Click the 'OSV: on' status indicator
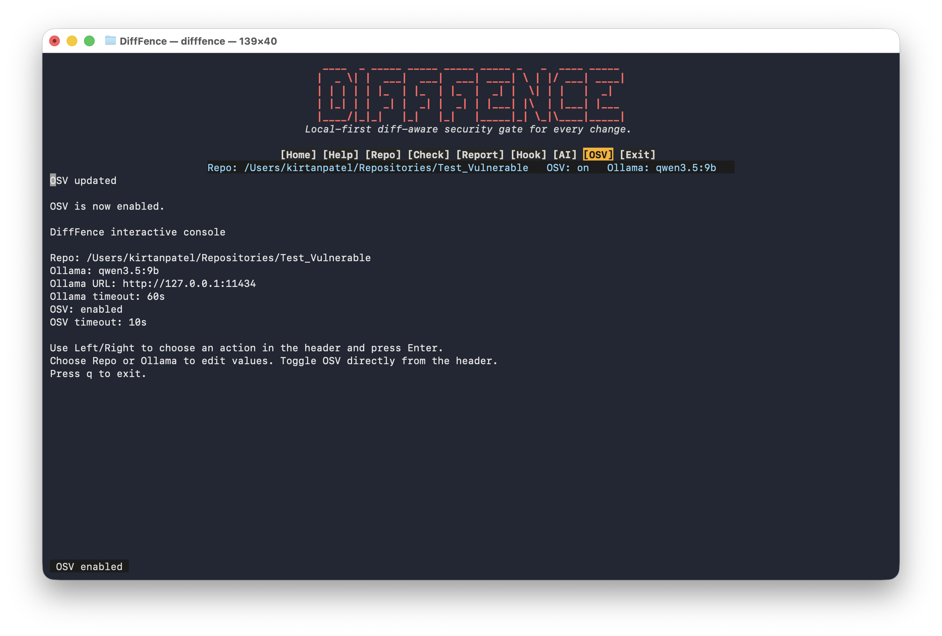The image size is (942, 636). [568, 168]
